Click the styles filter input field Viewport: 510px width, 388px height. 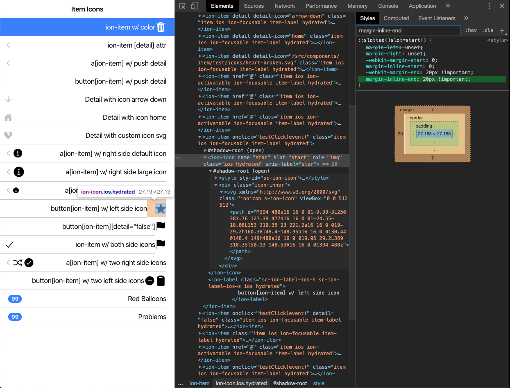408,30
